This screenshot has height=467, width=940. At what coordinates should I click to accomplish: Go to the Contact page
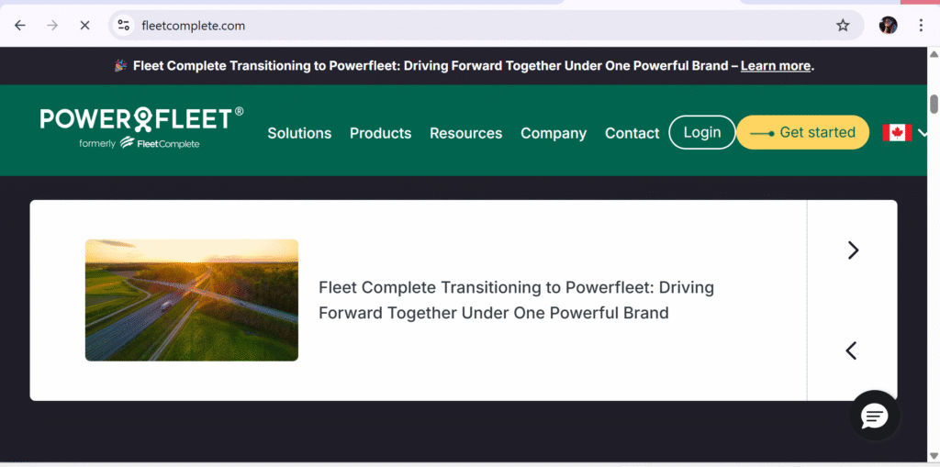[x=632, y=133]
